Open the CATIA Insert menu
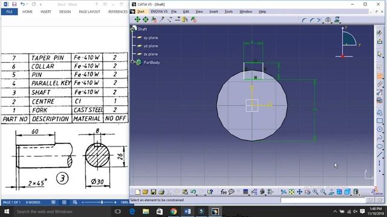This screenshot has height=217, width=387. click(x=213, y=11)
